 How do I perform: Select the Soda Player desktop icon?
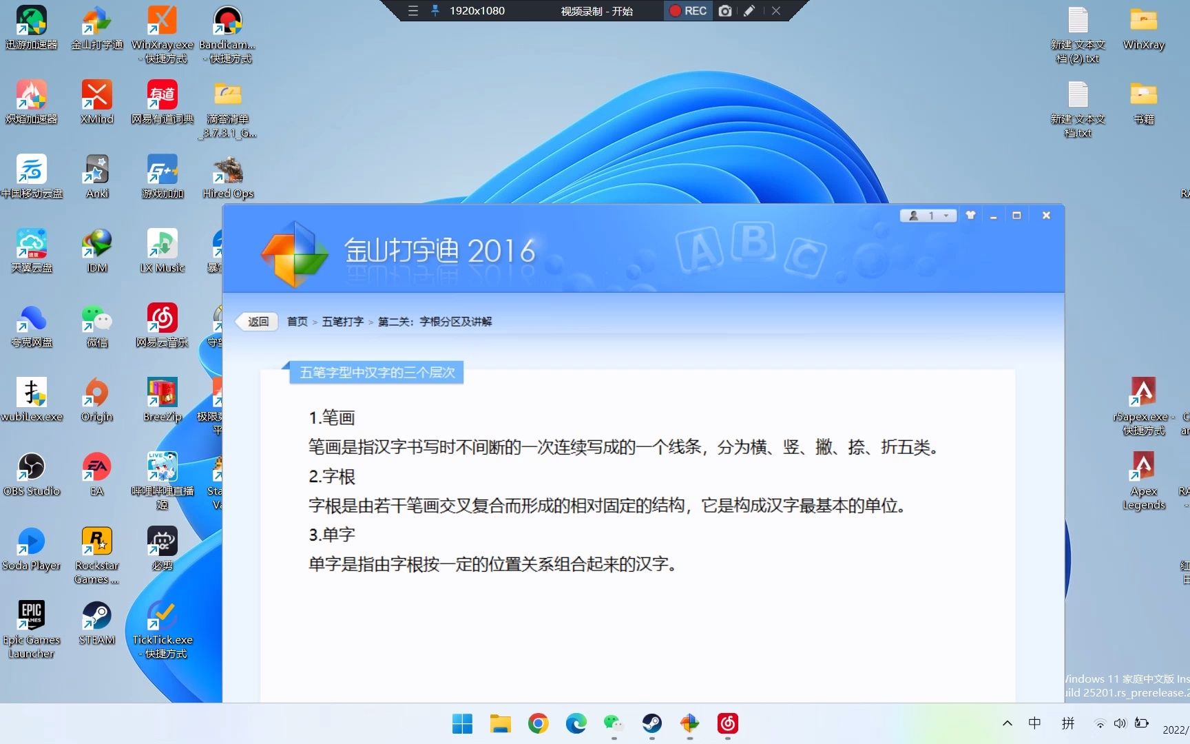(32, 548)
